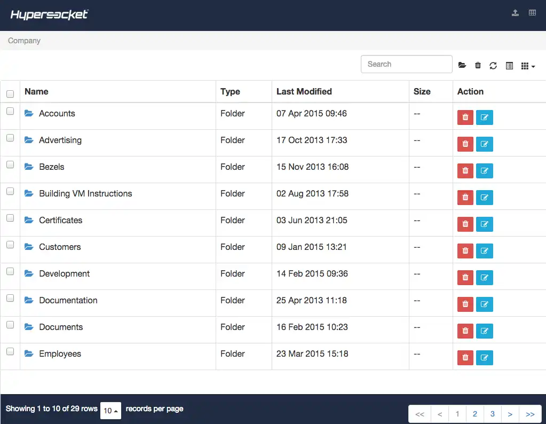
Task: Click the Hypersocket logo
Action: click(49, 14)
